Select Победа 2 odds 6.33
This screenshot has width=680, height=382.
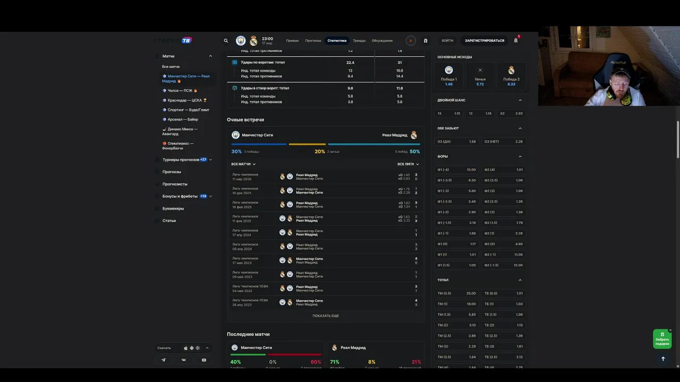(x=512, y=76)
